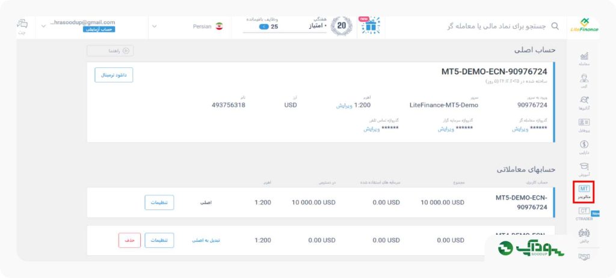Viewport: 616px width, 278px height.
Task: Open تنظیمات settings in the 0.00 USD row
Action: pyautogui.click(x=159, y=240)
